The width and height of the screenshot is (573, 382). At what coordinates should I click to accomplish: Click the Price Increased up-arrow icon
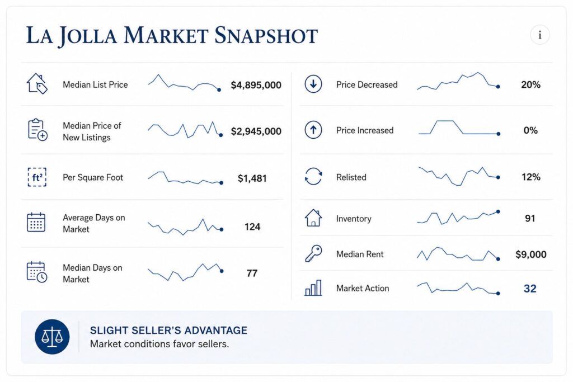313,130
